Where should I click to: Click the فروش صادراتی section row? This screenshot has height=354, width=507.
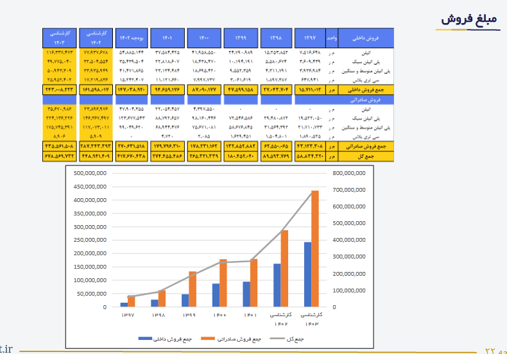[366, 100]
